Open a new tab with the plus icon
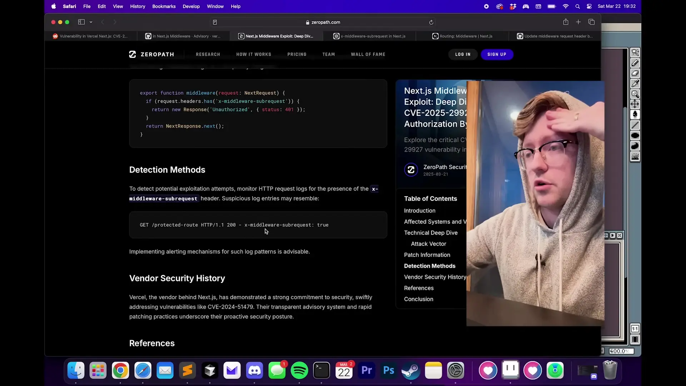Image resolution: width=686 pixels, height=386 pixels. 578,22
